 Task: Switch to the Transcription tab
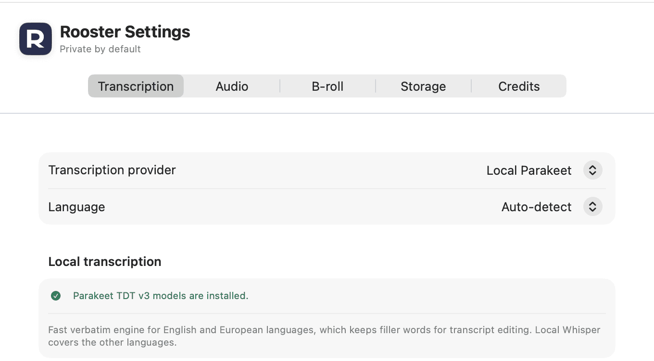136,86
